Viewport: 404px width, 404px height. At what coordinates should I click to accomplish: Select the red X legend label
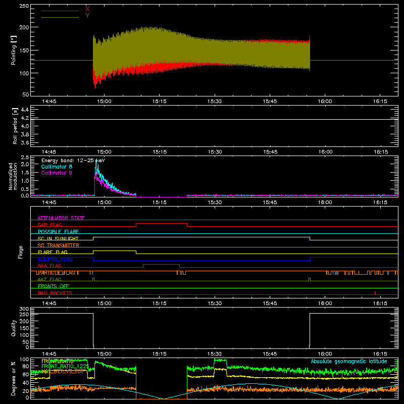(x=87, y=9)
